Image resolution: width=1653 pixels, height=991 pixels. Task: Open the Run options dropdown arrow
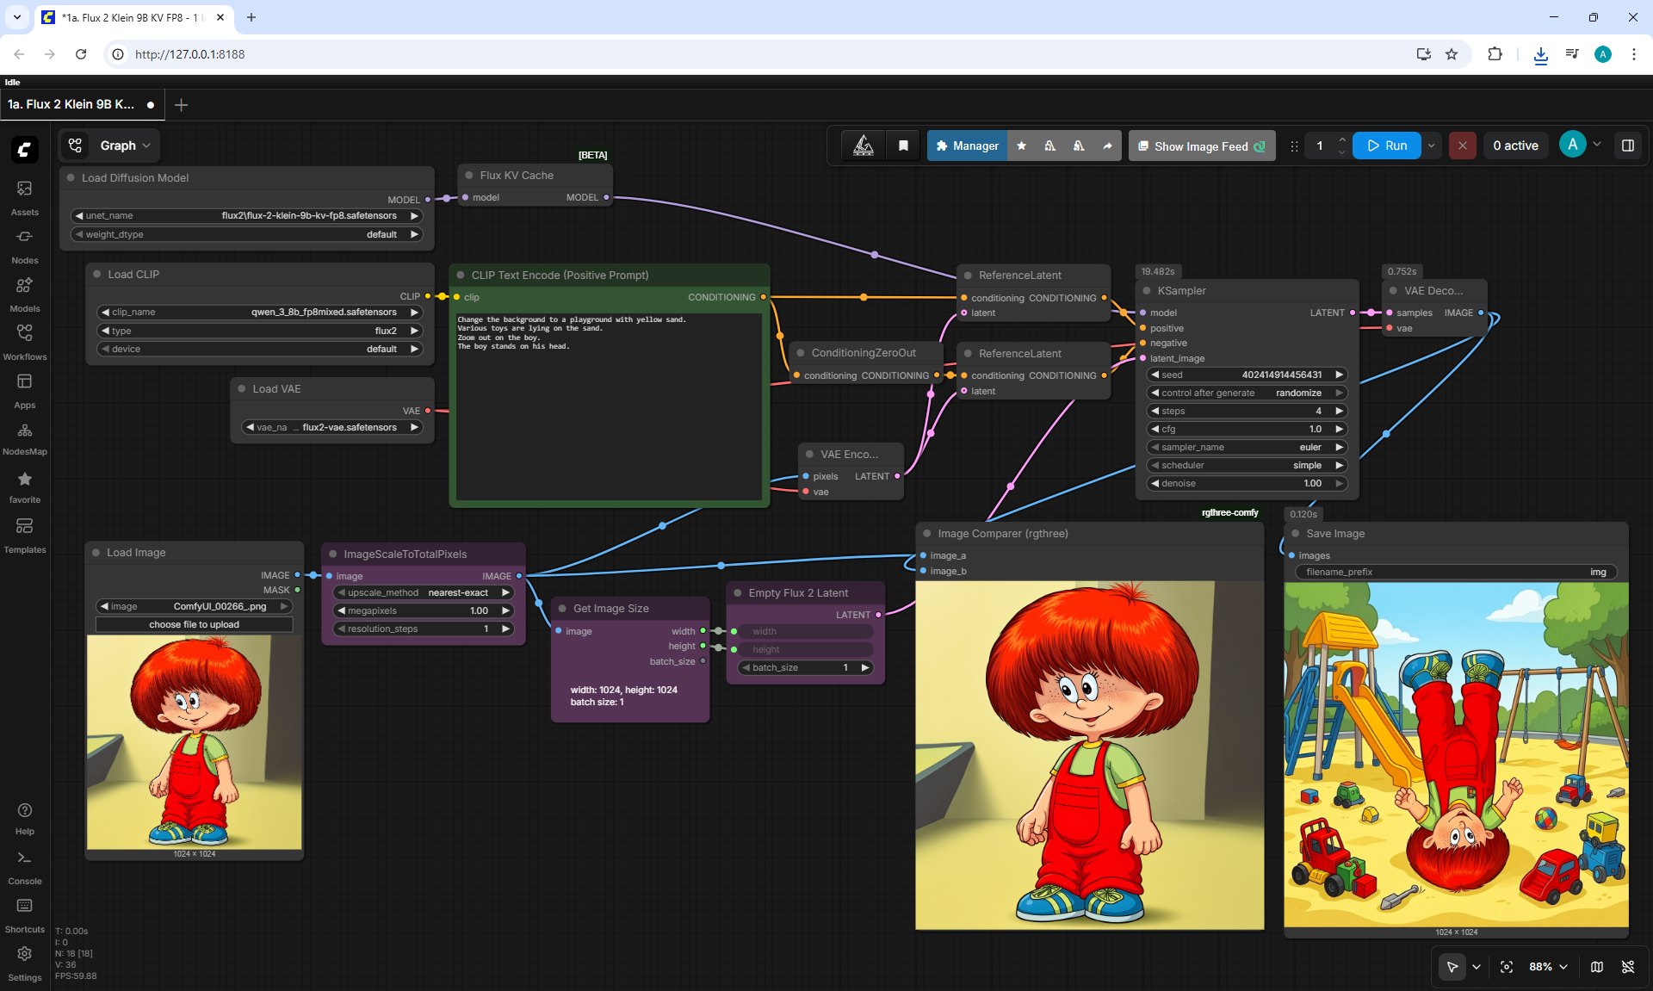[1432, 146]
